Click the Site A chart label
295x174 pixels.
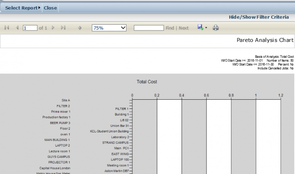[x=66, y=100]
